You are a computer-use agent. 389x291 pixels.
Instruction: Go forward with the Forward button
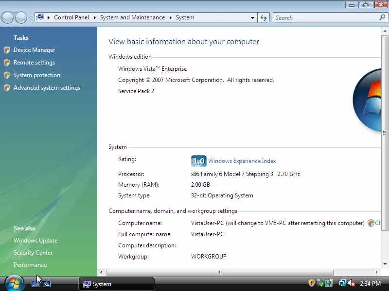21,17
